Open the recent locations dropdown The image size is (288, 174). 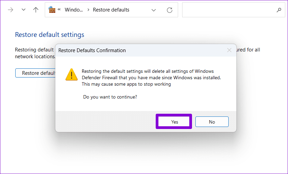pyautogui.click(x=23, y=10)
